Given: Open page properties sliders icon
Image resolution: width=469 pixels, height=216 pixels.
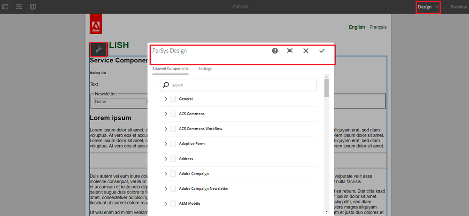Looking at the screenshot, I should pyautogui.click(x=19, y=7).
